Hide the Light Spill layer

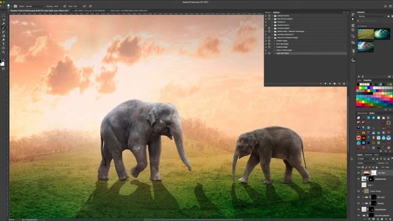(359, 173)
